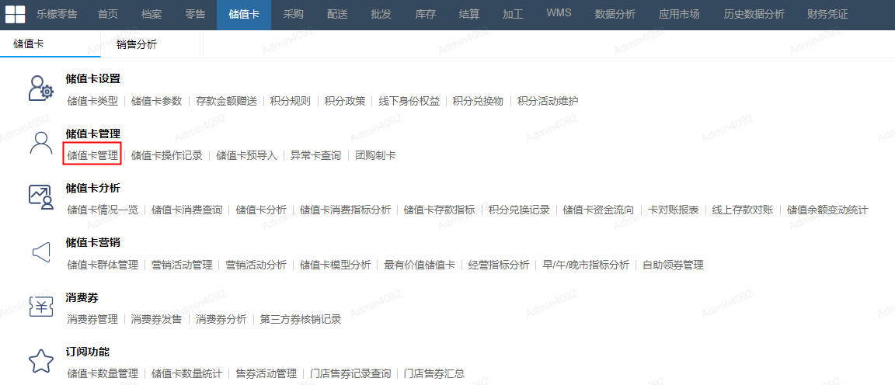This screenshot has width=895, height=385.
Task: Open the 储值余额变动统计 link
Action: [827, 210]
